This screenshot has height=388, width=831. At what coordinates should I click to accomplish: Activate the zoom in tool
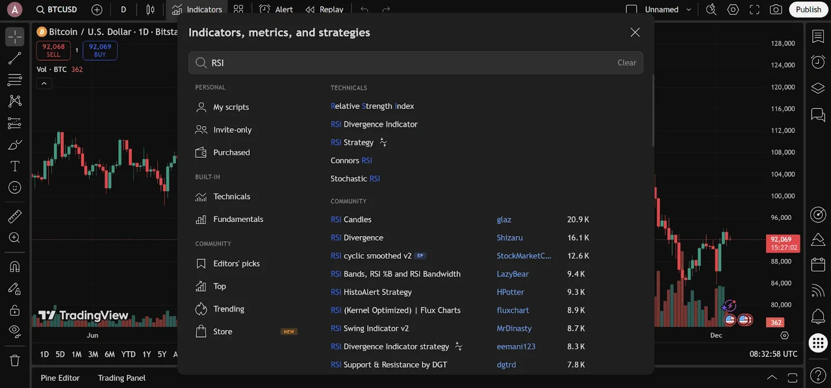click(x=15, y=238)
